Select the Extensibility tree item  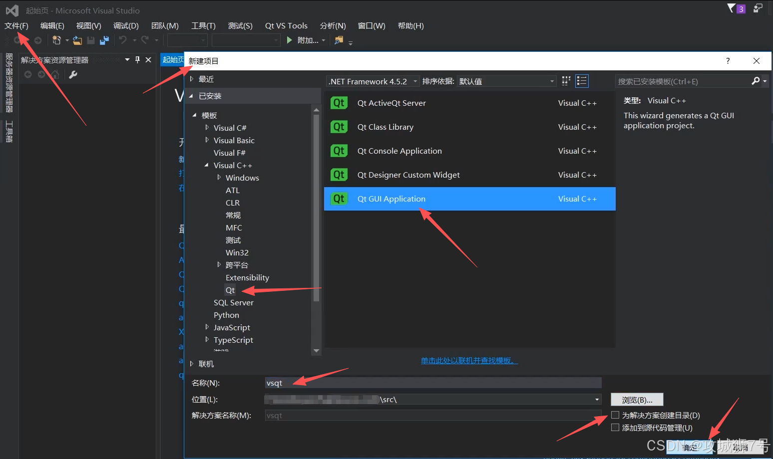pos(247,277)
